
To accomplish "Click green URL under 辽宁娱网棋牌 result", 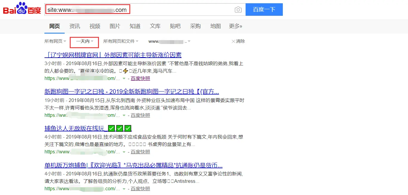I will coord(83,78).
